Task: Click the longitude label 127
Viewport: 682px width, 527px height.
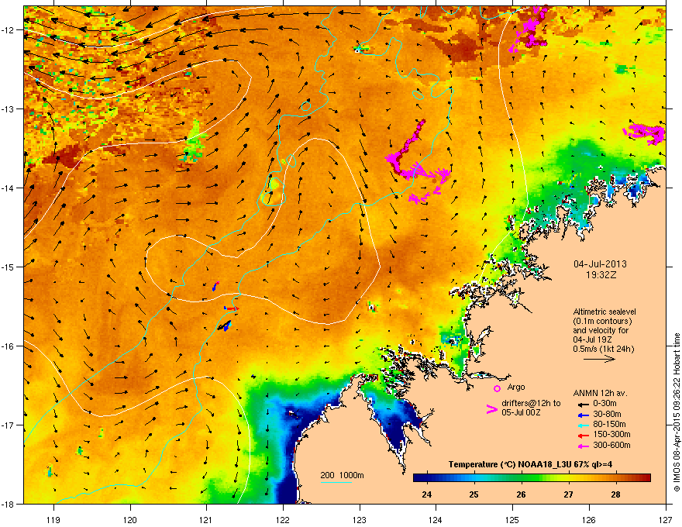Action: pyautogui.click(x=666, y=519)
